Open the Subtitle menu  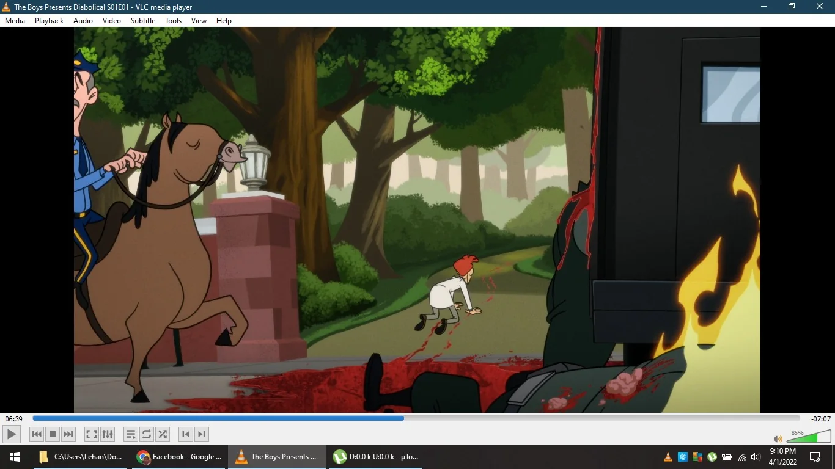[143, 21]
